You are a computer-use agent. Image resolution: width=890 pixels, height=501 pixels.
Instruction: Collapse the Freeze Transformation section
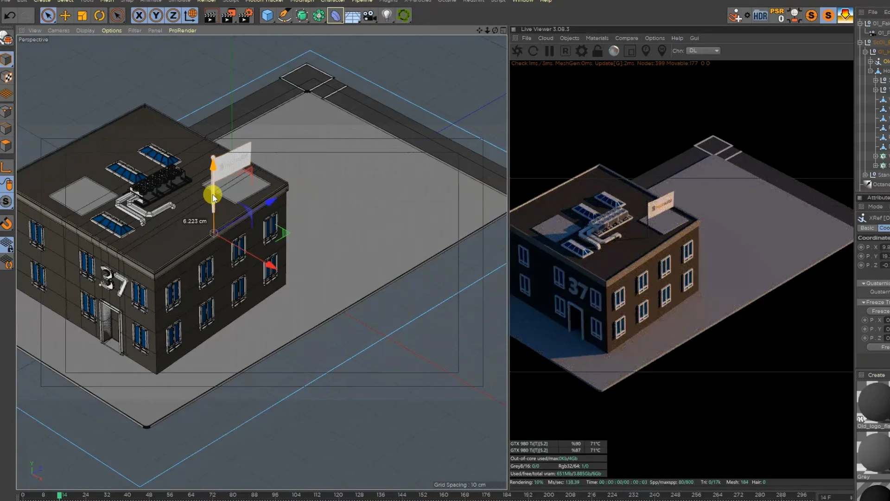point(864,302)
